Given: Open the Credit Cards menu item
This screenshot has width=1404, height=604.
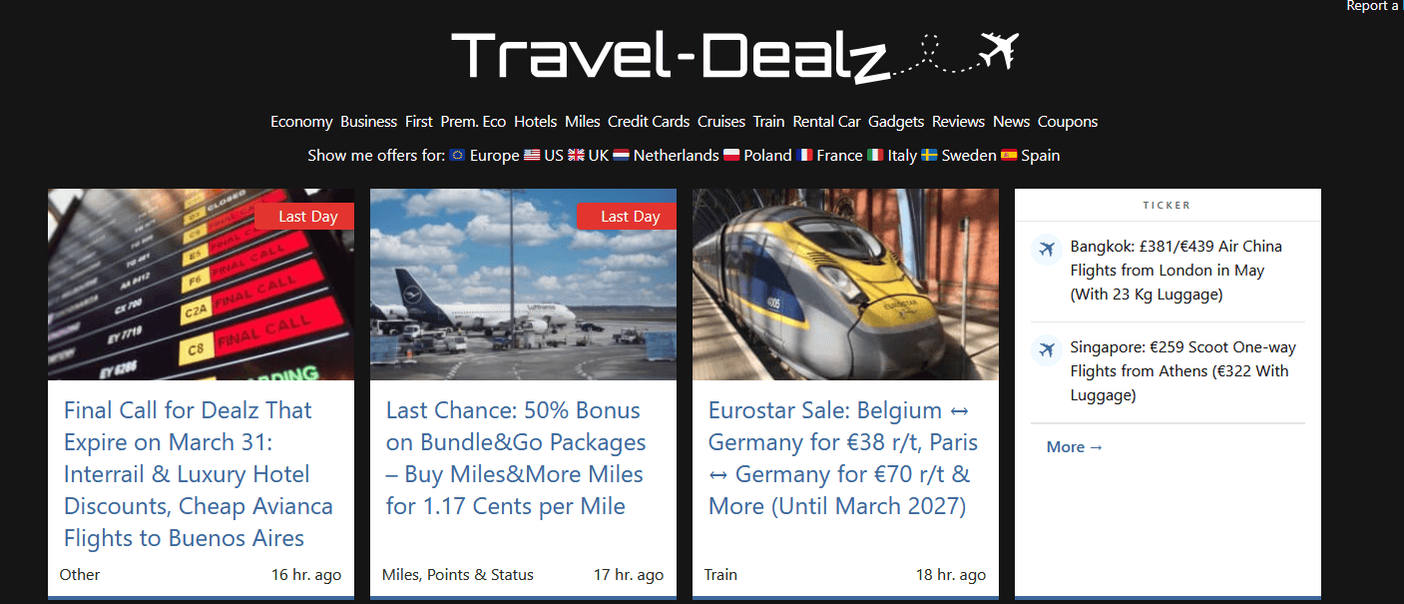Looking at the screenshot, I should coord(649,122).
